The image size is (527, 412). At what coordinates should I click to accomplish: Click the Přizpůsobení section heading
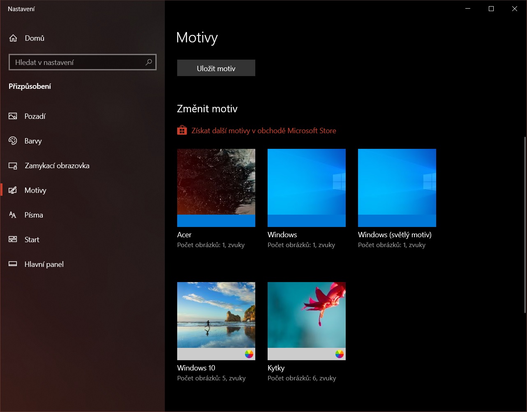[x=30, y=86]
